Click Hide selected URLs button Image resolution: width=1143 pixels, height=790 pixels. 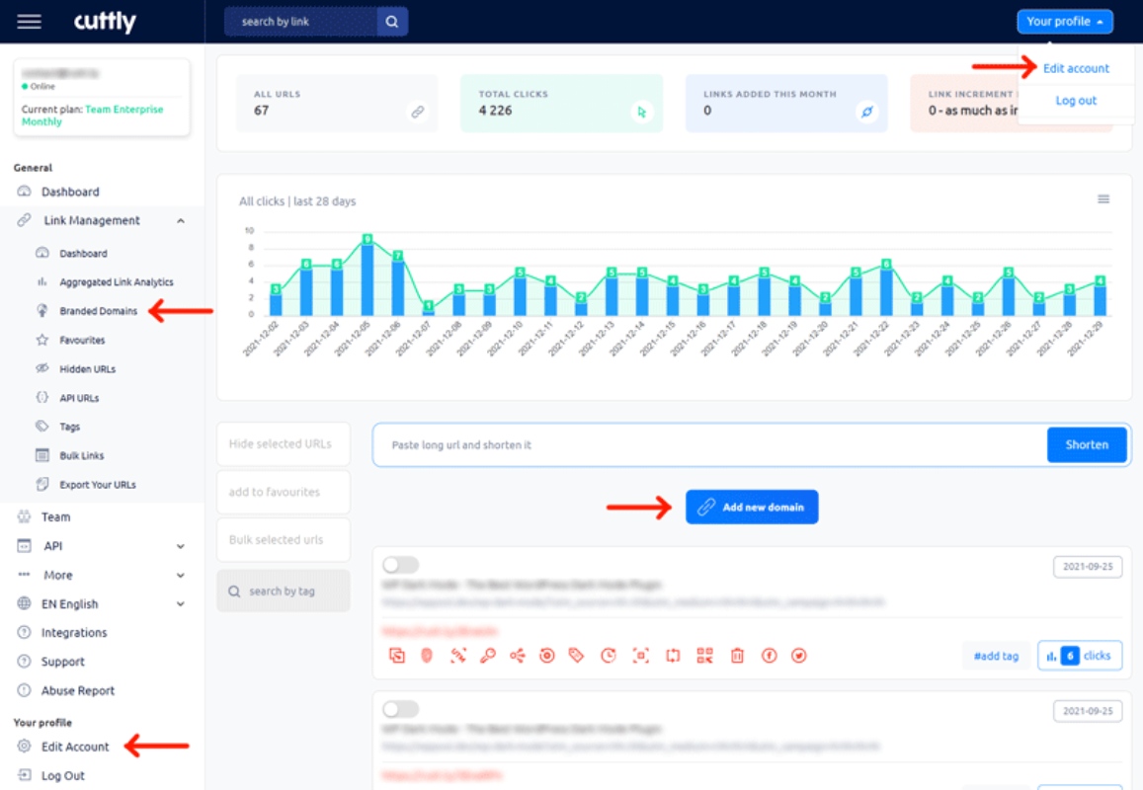(283, 443)
